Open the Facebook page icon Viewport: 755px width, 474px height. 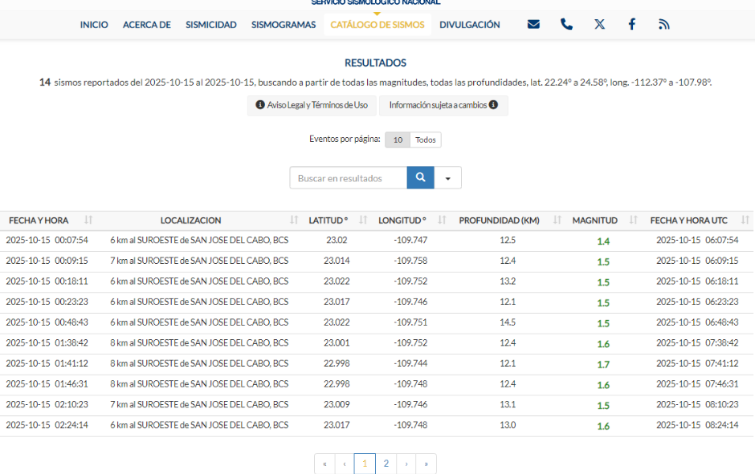[632, 24]
